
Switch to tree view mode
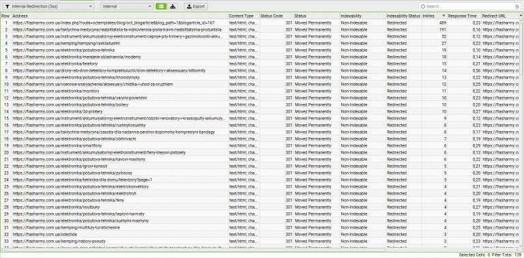(x=173, y=6)
